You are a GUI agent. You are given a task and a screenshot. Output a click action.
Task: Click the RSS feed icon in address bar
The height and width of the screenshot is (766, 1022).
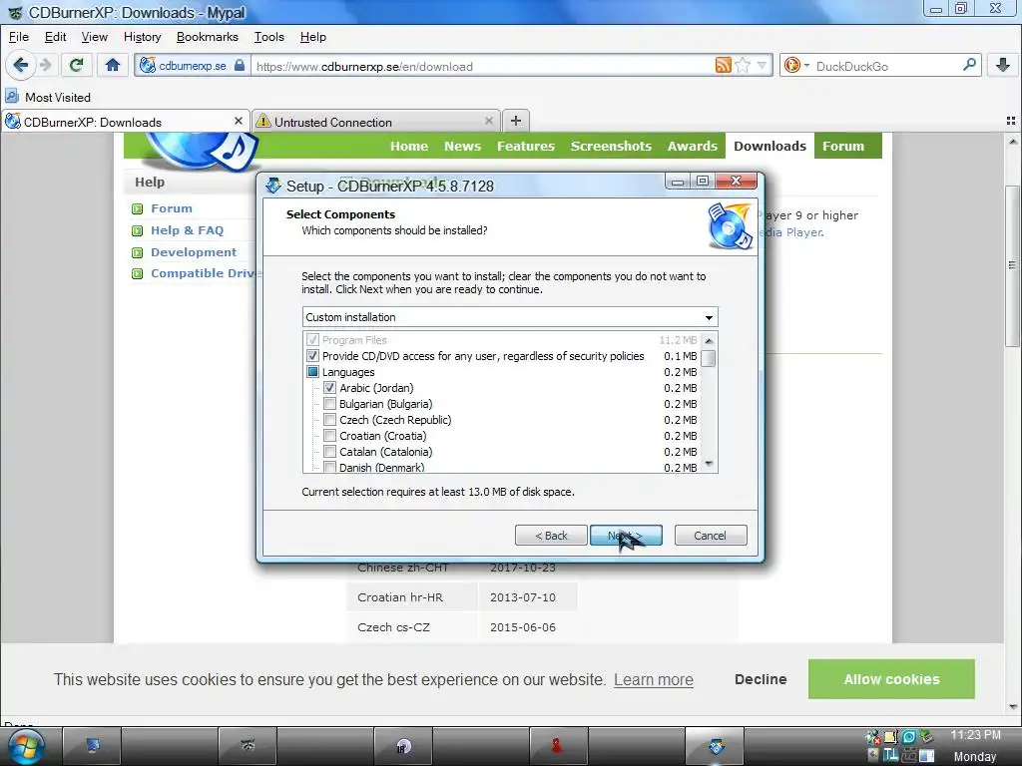[723, 65]
